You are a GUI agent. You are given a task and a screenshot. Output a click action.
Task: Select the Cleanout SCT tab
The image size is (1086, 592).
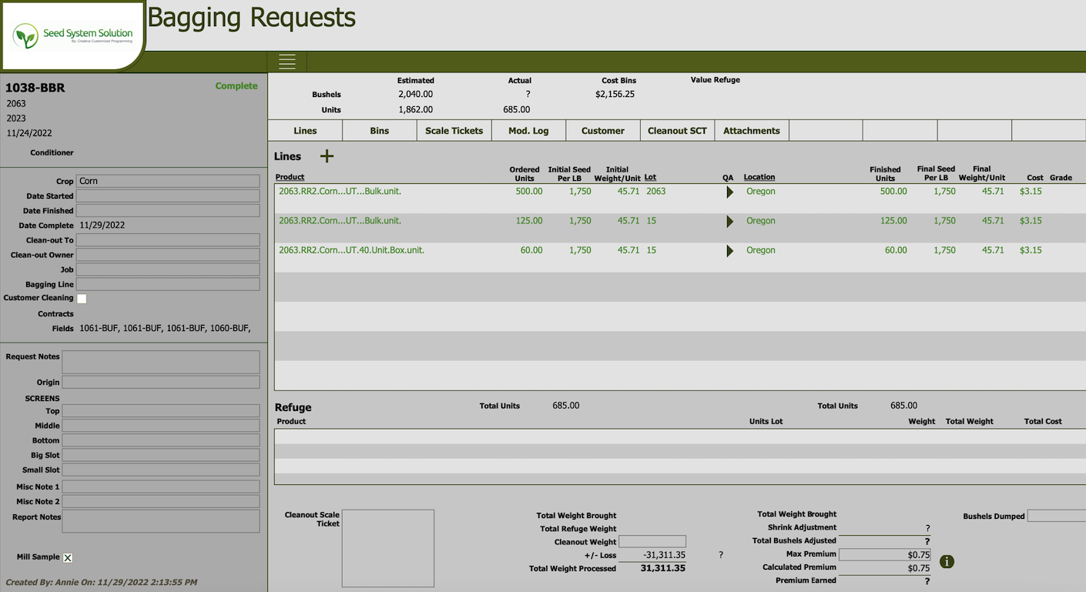(x=677, y=131)
